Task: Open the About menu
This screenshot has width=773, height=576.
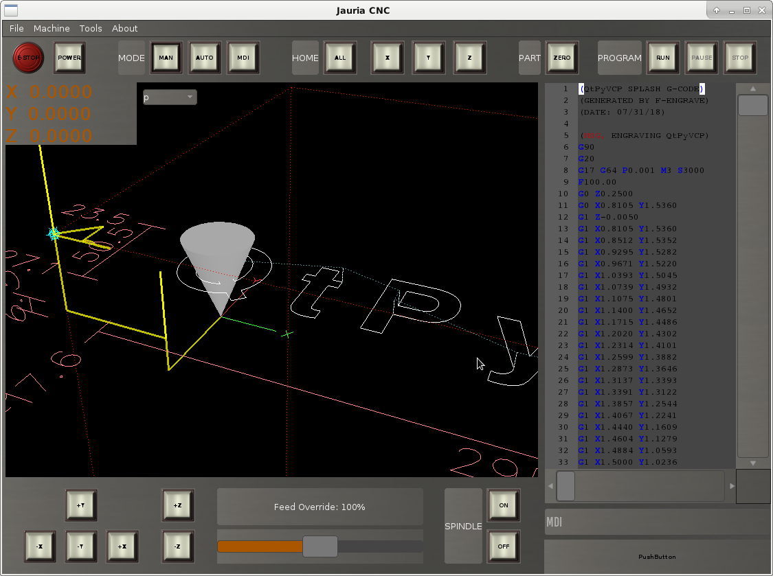Action: [125, 28]
